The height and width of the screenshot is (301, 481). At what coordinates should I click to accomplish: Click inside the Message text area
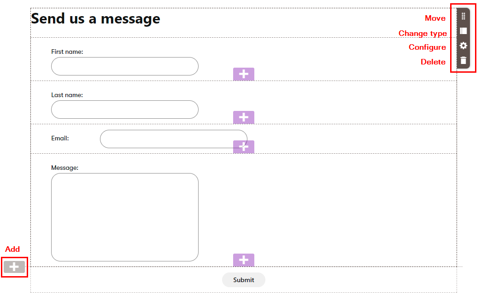tap(124, 217)
